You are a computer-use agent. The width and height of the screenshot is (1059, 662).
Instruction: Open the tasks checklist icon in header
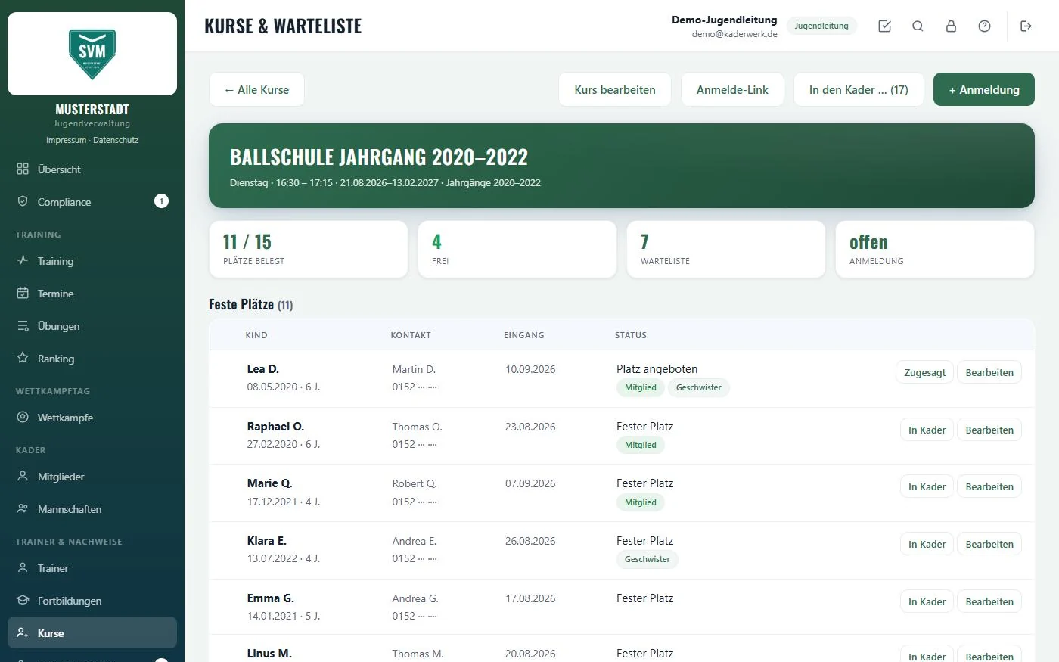pyautogui.click(x=884, y=26)
